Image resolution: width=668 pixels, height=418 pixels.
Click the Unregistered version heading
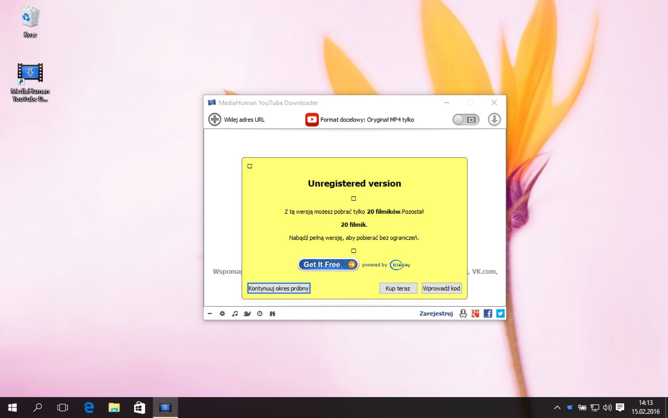(x=355, y=184)
